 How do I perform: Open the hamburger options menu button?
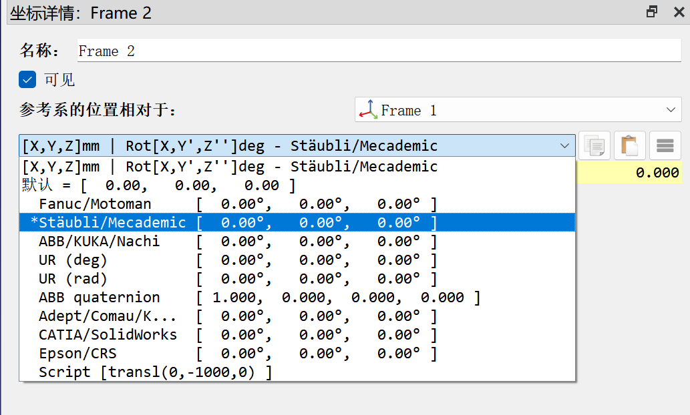coord(665,145)
